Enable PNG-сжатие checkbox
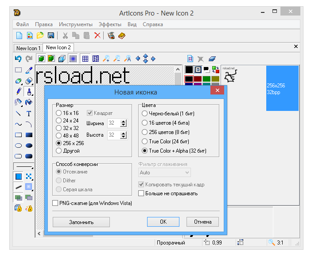 (x=55, y=203)
